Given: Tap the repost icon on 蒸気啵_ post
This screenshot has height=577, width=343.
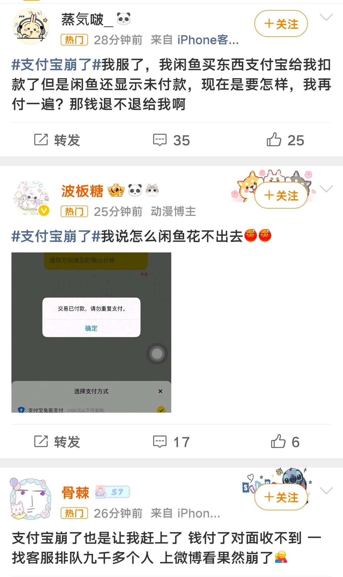Looking at the screenshot, I should 41,140.
